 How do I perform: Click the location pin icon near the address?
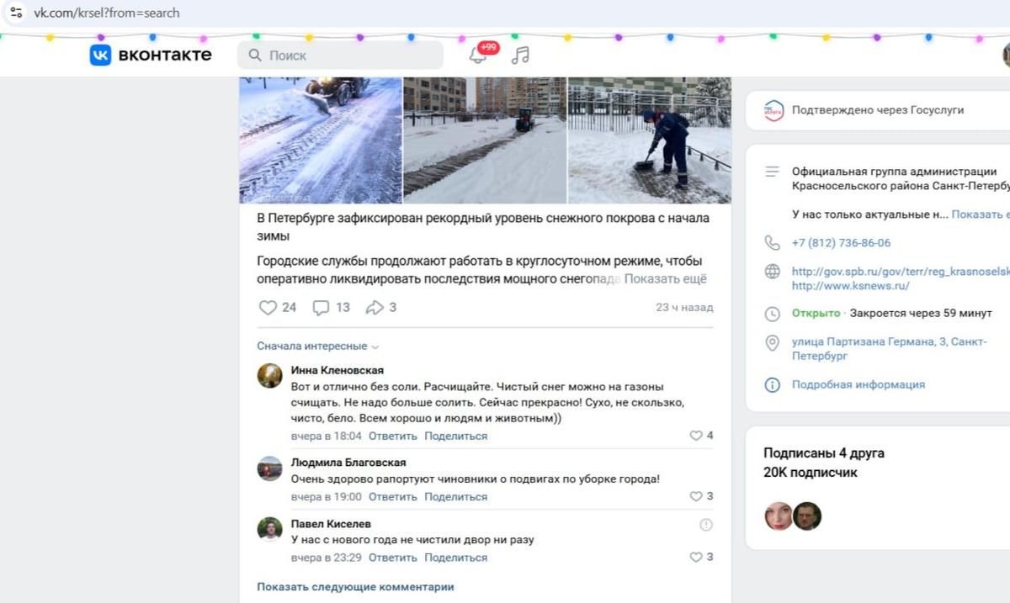[772, 343]
